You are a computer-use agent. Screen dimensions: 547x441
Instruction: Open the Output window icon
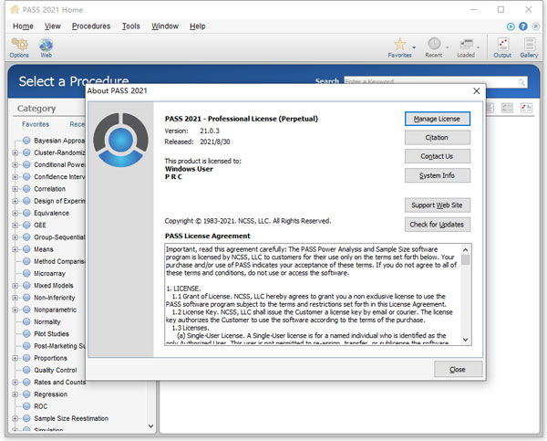502,44
